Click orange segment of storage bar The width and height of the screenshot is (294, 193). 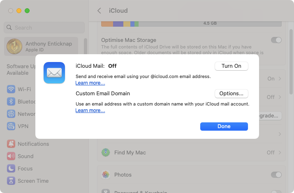[x=107, y=24]
